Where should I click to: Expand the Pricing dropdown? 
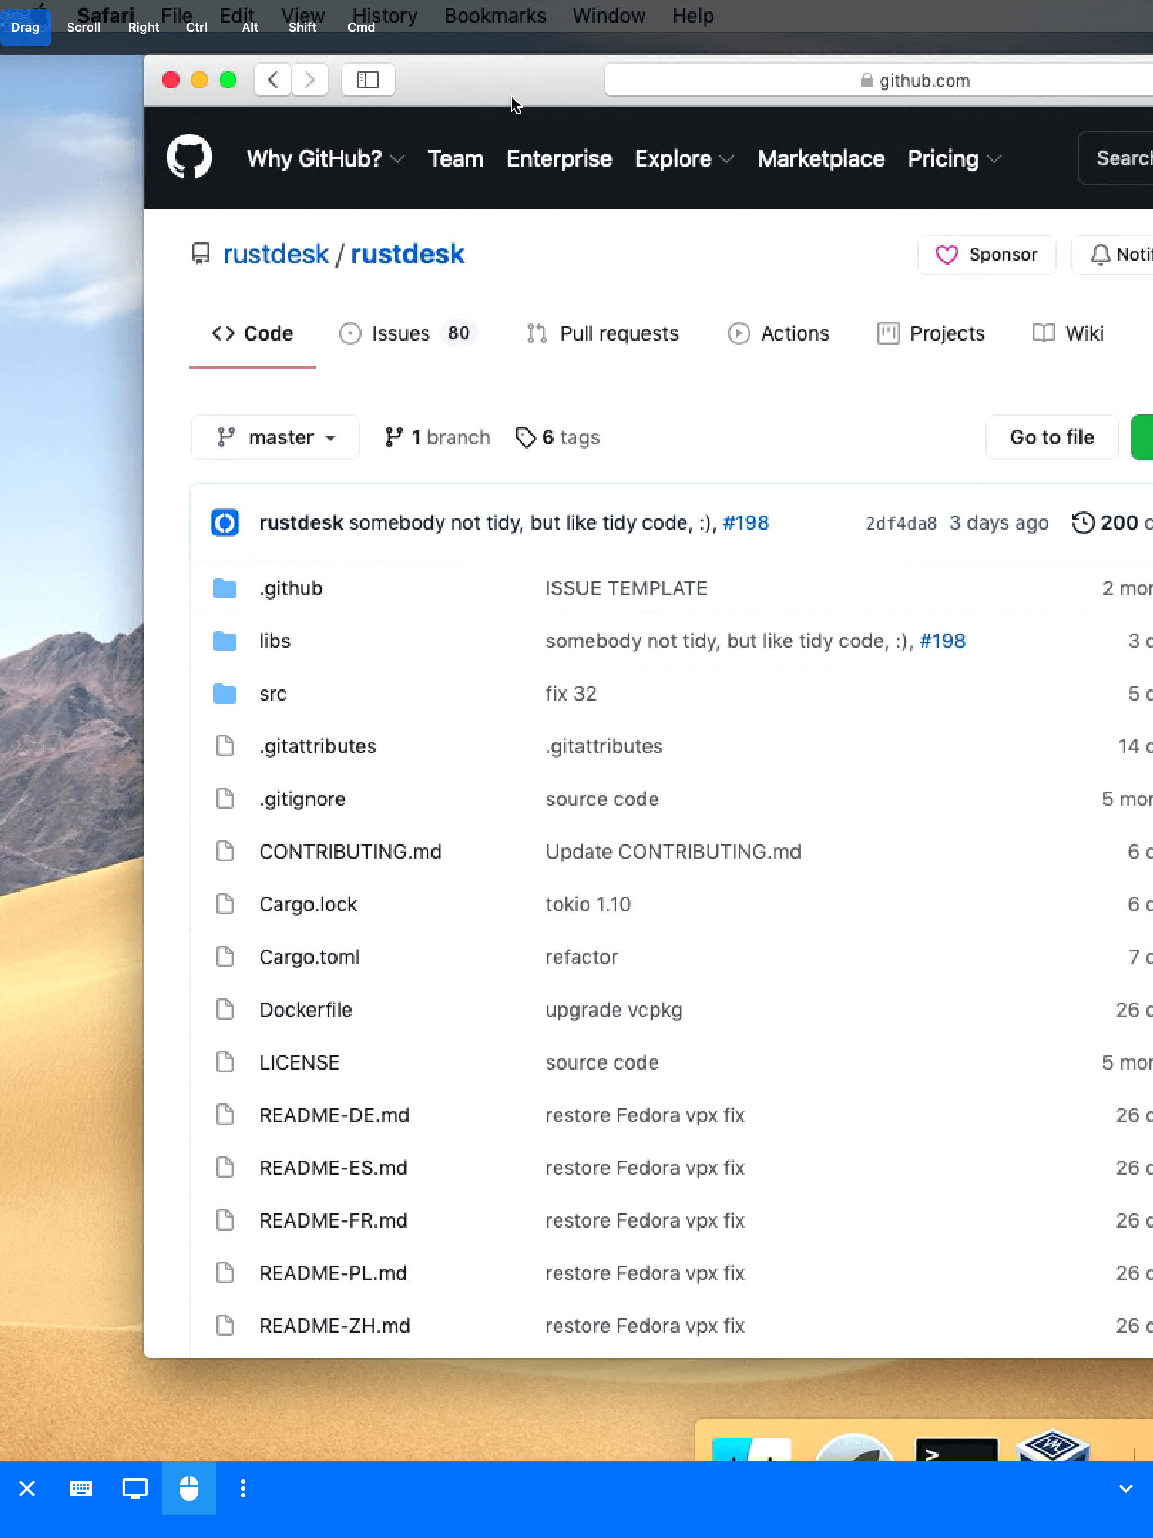pyautogui.click(x=953, y=159)
